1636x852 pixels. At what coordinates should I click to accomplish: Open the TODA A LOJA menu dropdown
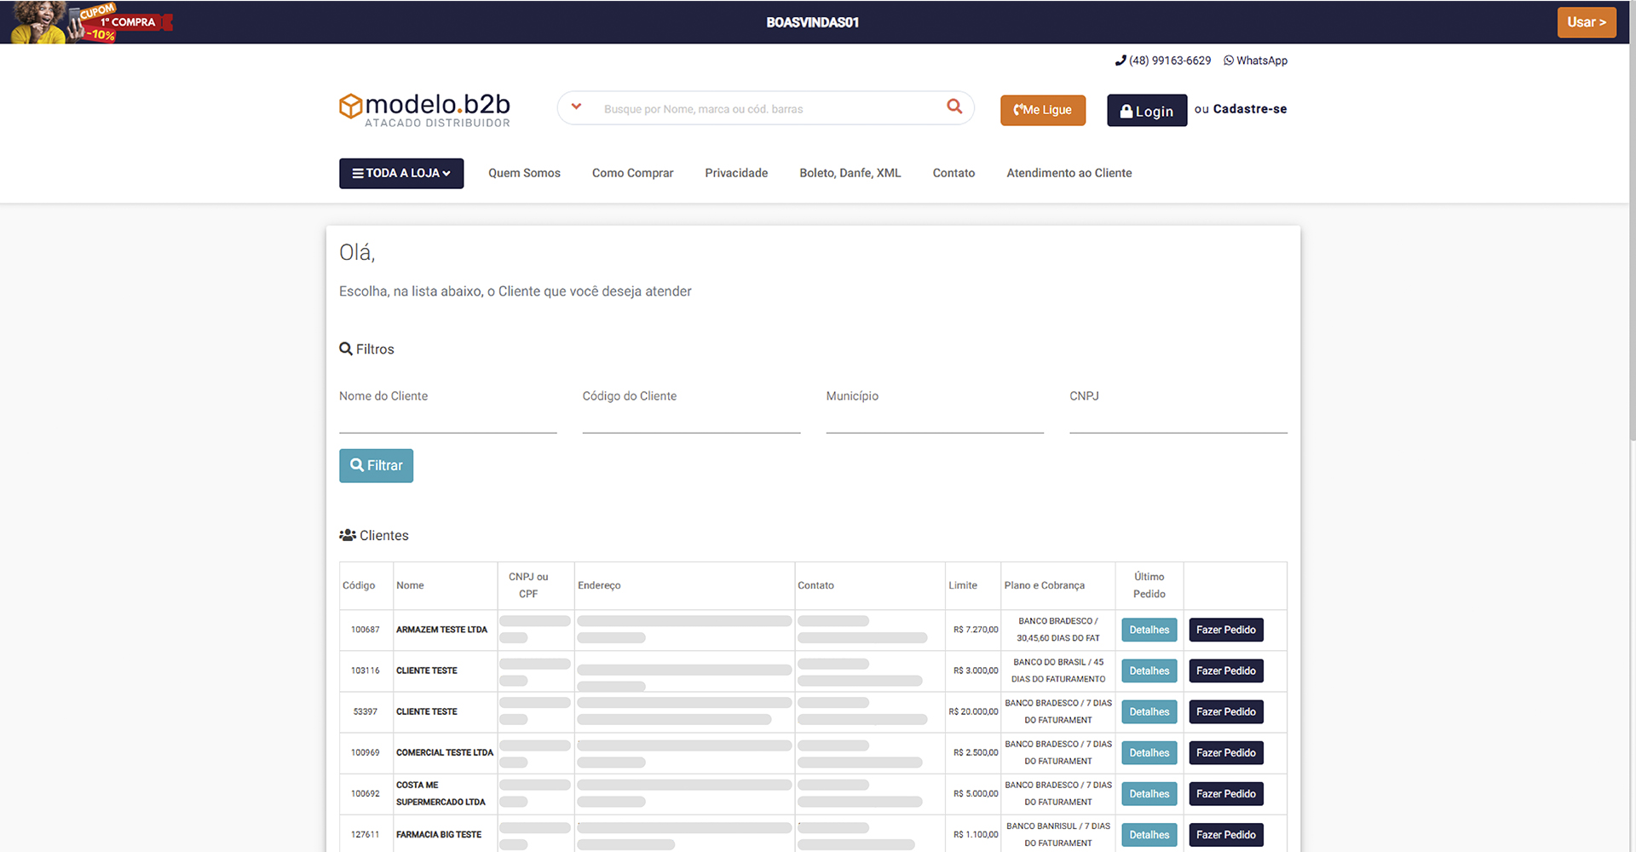click(x=401, y=173)
